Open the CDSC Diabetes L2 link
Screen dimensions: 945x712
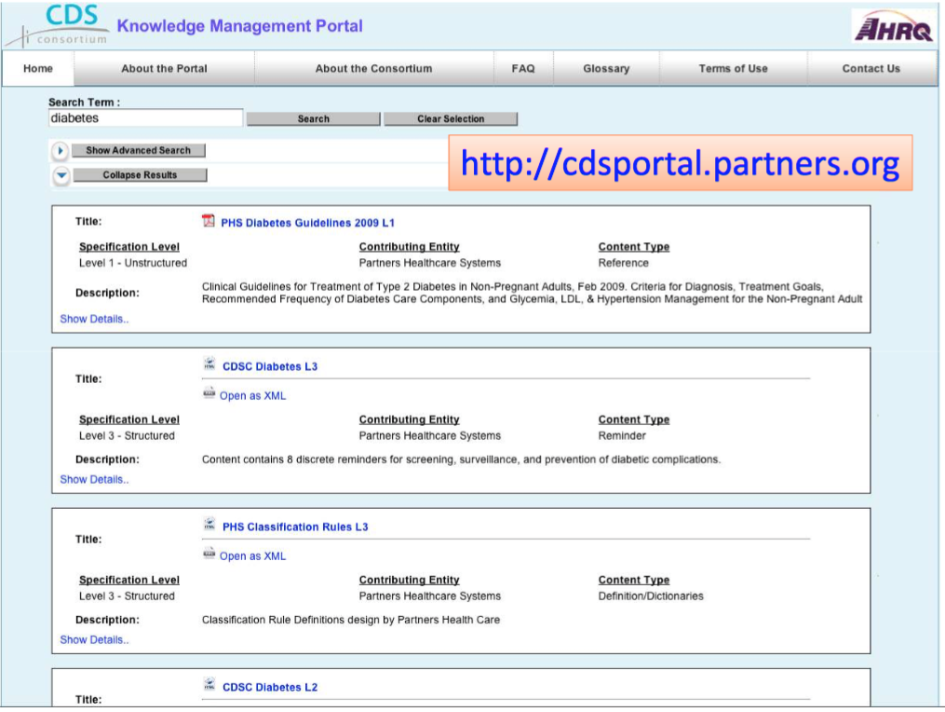(x=270, y=687)
